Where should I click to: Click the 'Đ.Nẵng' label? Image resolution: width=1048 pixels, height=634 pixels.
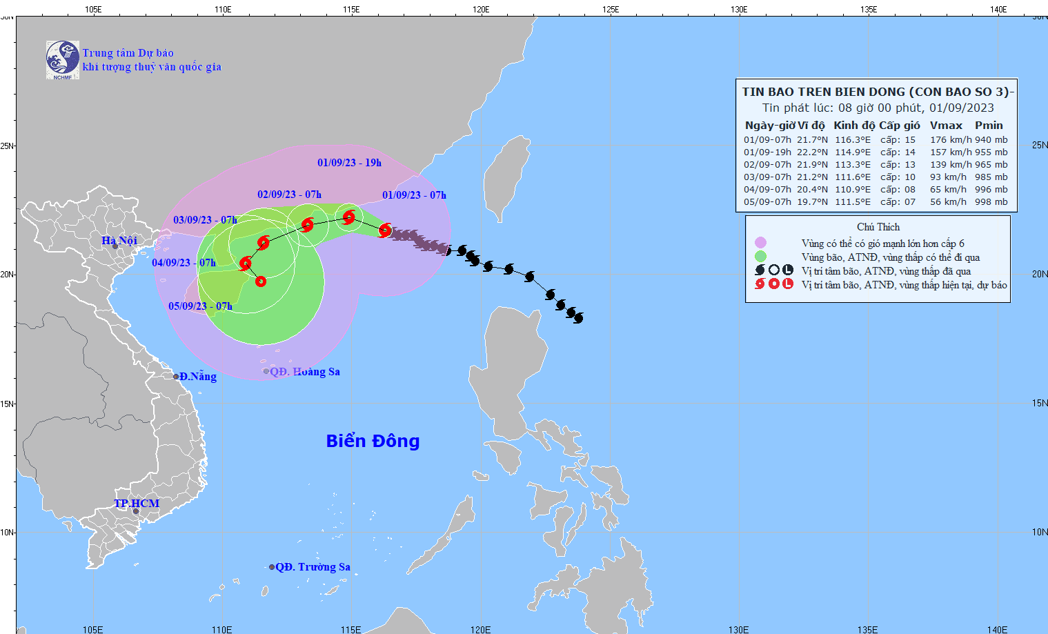198,377
